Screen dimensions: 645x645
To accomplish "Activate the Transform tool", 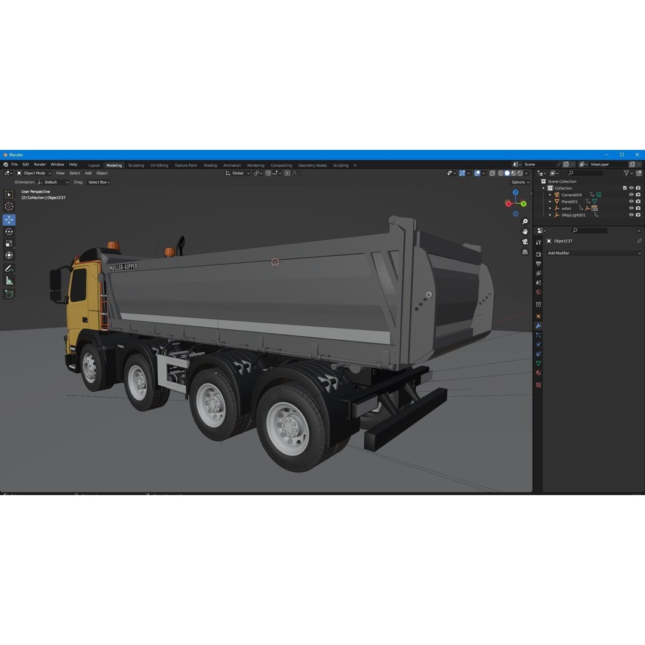I will [x=9, y=256].
